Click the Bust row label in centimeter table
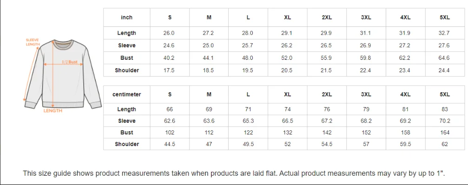The height and width of the screenshot is (185, 468). coord(126,132)
